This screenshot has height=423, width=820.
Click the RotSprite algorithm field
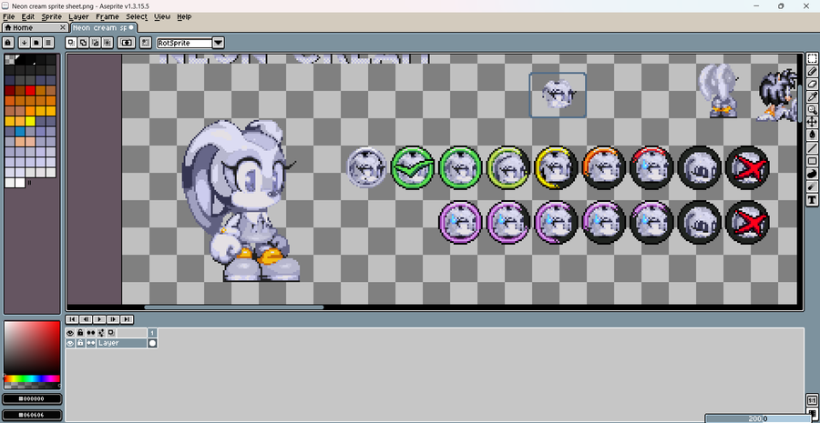click(x=185, y=43)
